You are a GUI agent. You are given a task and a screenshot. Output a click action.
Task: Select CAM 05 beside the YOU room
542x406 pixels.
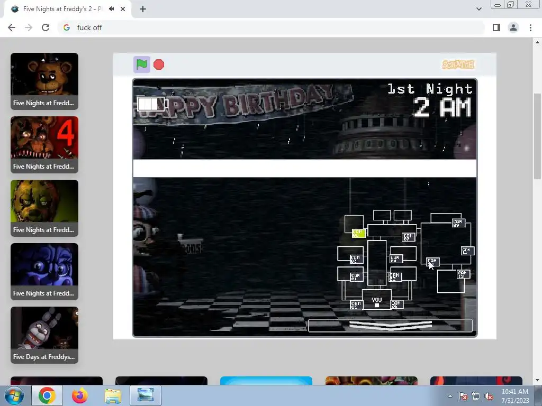356,305
